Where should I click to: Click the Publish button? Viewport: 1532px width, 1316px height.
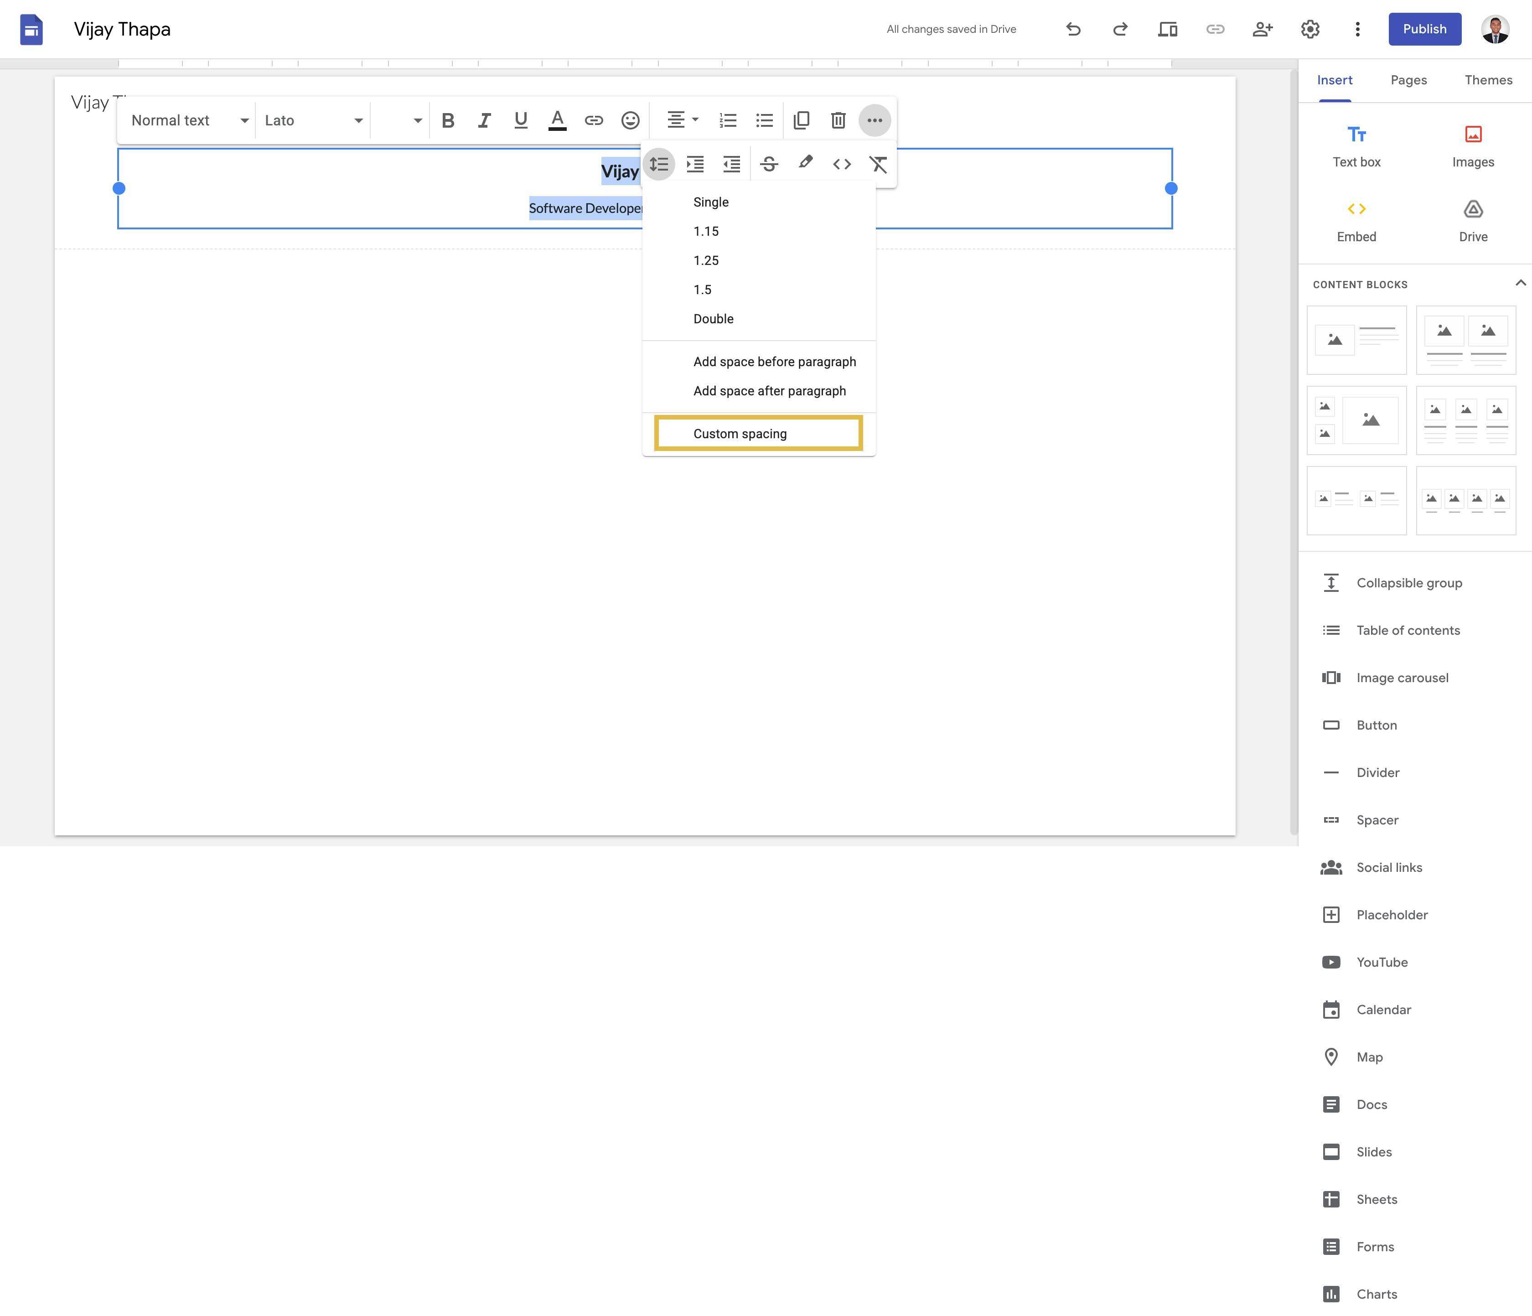(x=1424, y=30)
